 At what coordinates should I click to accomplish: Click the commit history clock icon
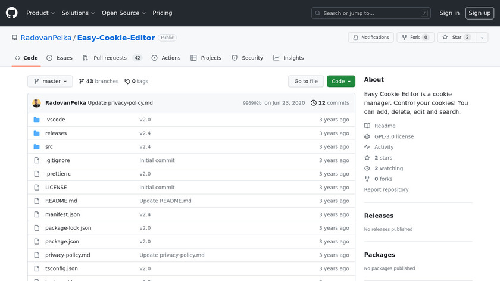coord(314,103)
